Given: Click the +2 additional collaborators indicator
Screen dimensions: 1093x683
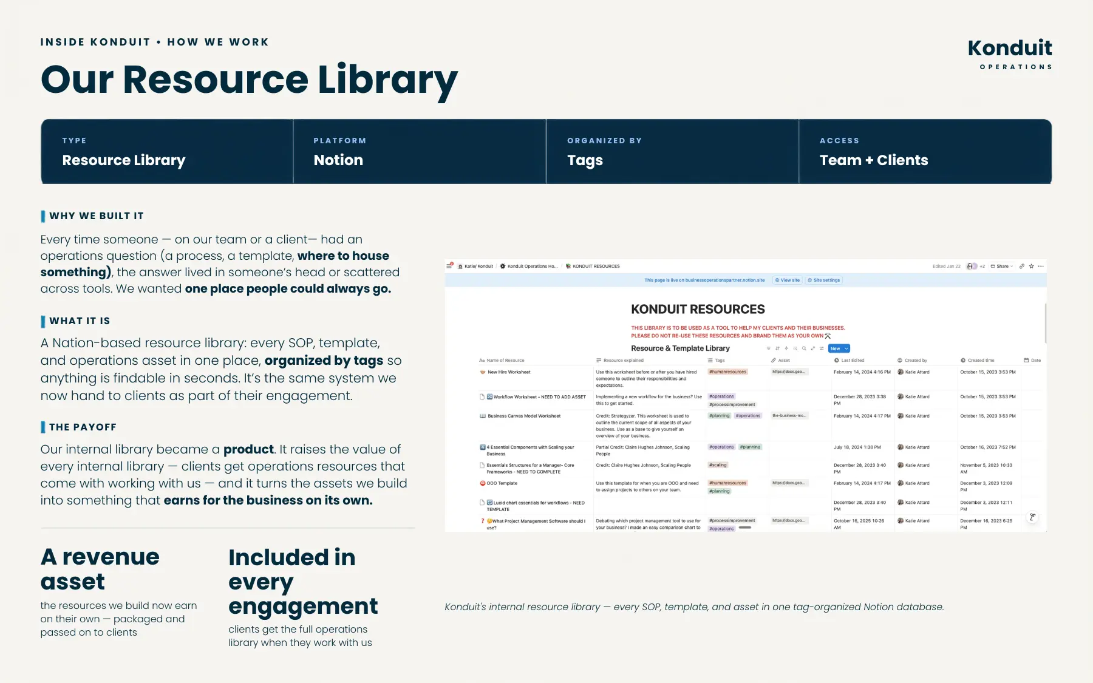Looking at the screenshot, I should click(x=982, y=266).
